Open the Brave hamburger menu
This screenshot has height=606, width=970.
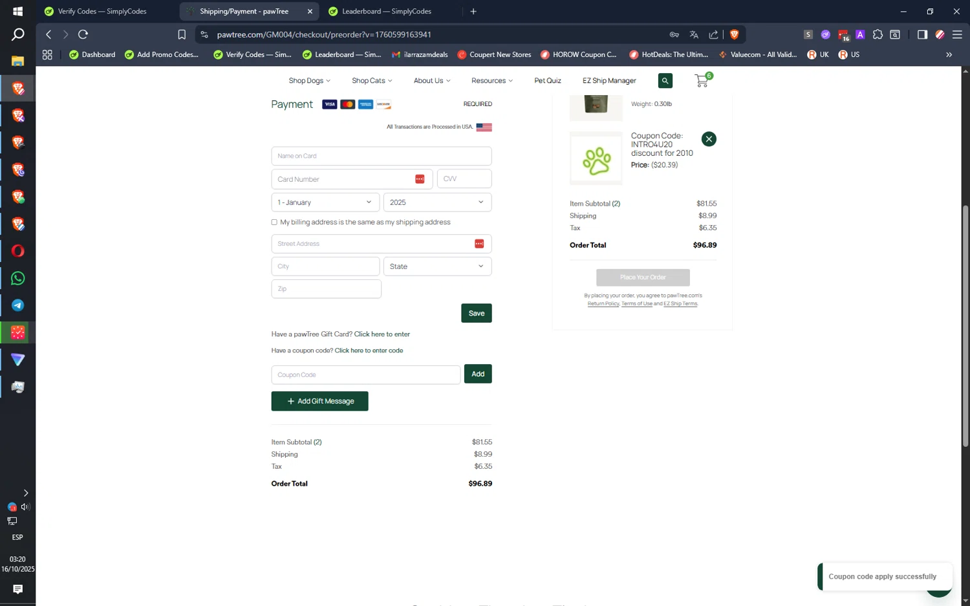click(957, 34)
